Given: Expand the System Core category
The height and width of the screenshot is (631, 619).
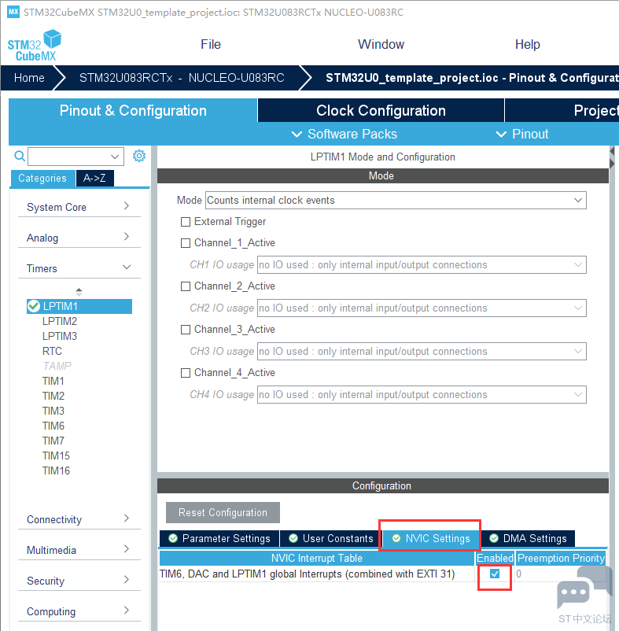Looking at the screenshot, I should coord(79,207).
